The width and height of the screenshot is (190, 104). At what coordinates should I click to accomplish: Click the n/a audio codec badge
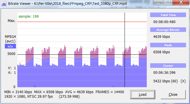point(10,46)
